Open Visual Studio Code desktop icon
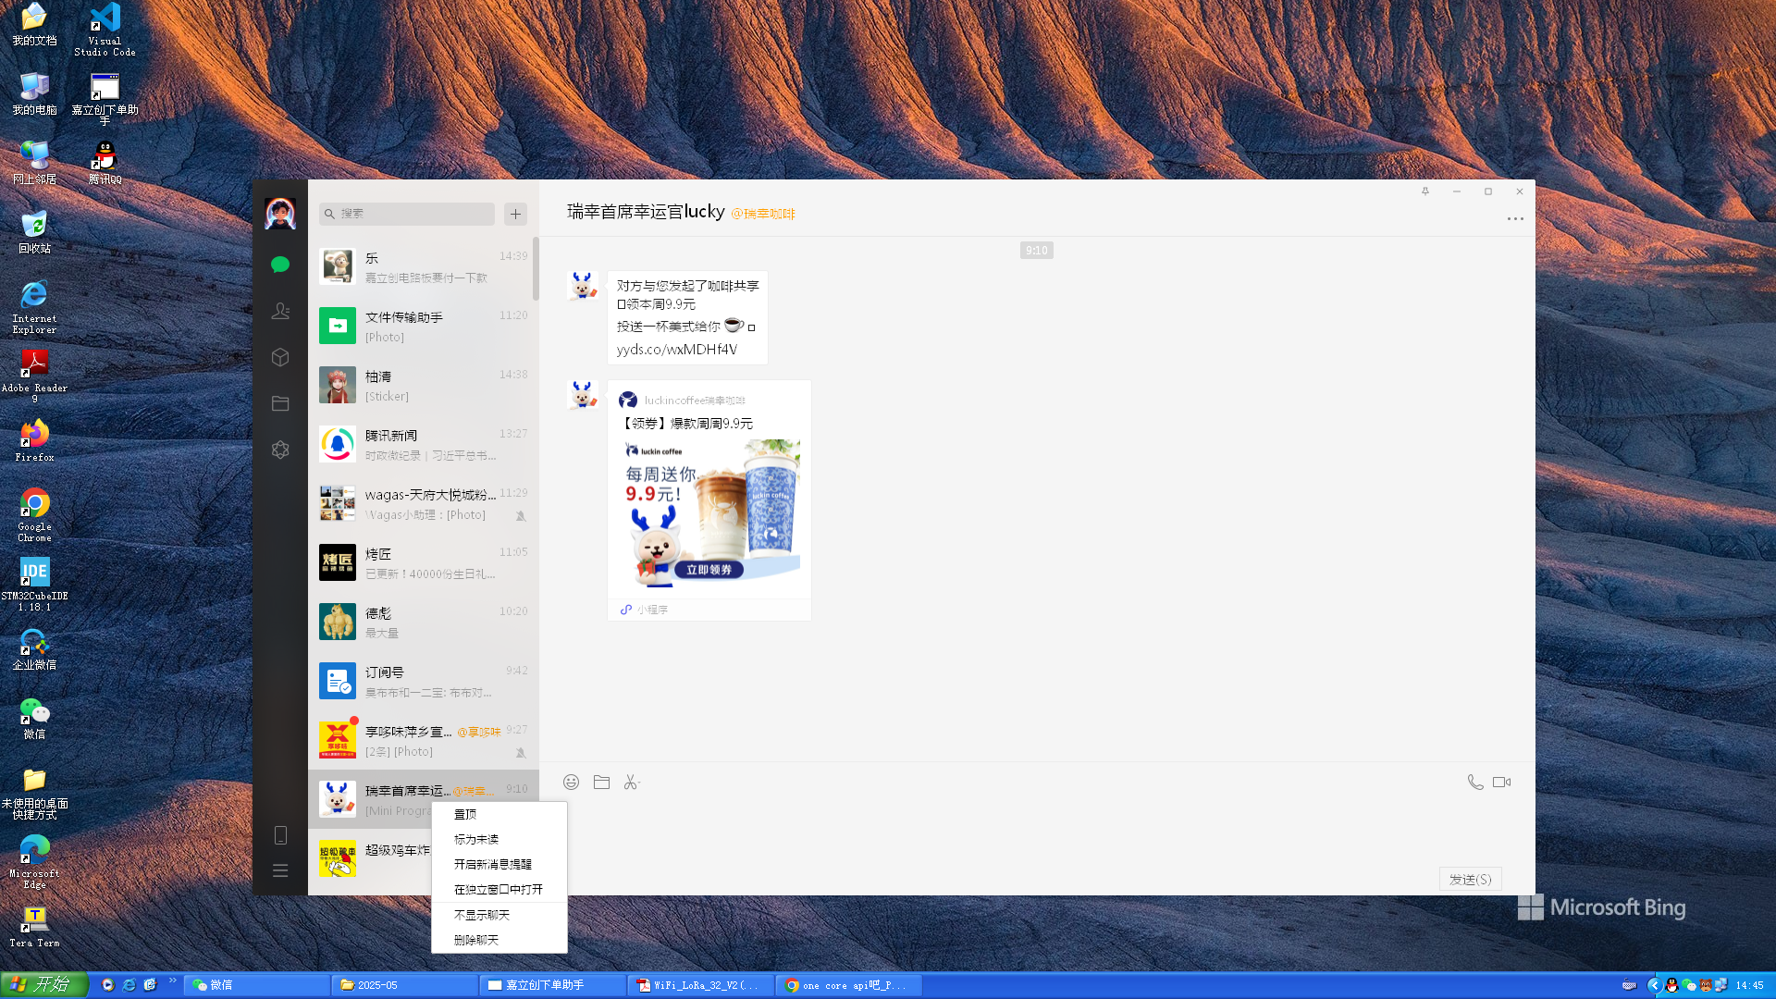This screenshot has width=1776, height=999. [105, 30]
